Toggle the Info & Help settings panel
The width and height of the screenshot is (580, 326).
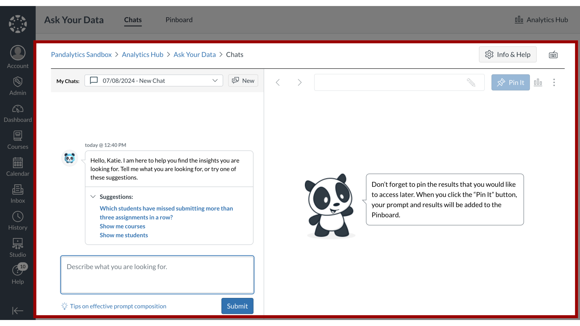click(x=508, y=55)
